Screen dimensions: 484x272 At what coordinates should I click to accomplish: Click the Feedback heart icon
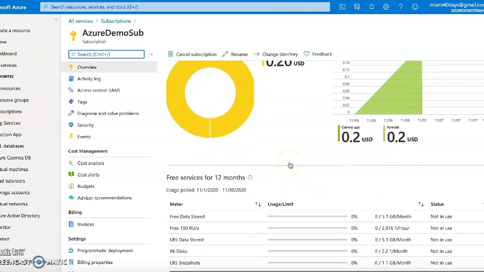click(x=307, y=54)
